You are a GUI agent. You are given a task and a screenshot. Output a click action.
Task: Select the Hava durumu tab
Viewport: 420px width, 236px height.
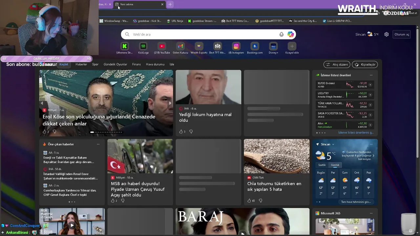(155, 64)
